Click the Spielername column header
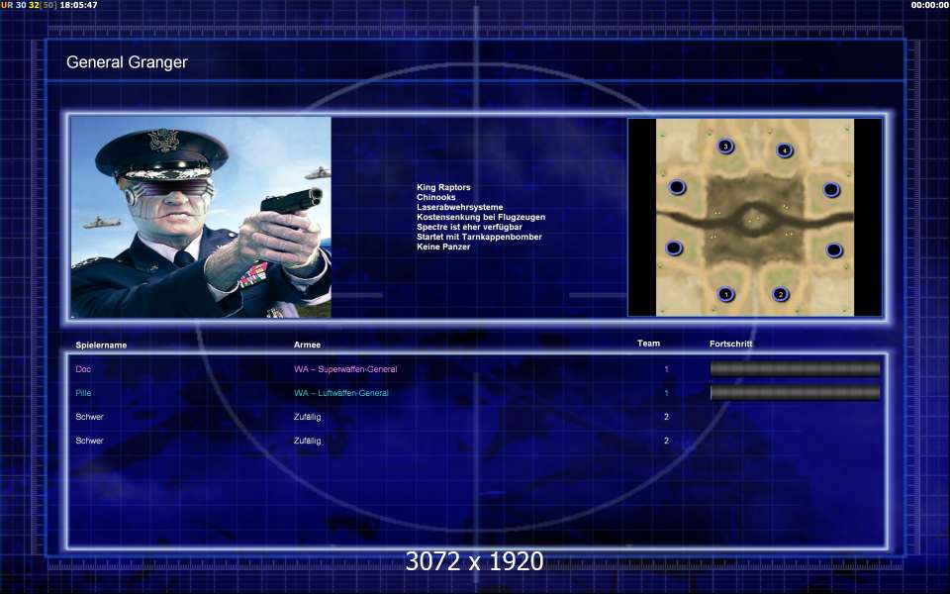This screenshot has width=950, height=594. (x=101, y=345)
